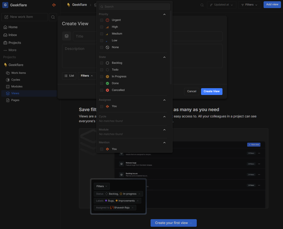Tick the Mention You checkbox
This screenshot has height=229, width=283.
(x=102, y=149)
